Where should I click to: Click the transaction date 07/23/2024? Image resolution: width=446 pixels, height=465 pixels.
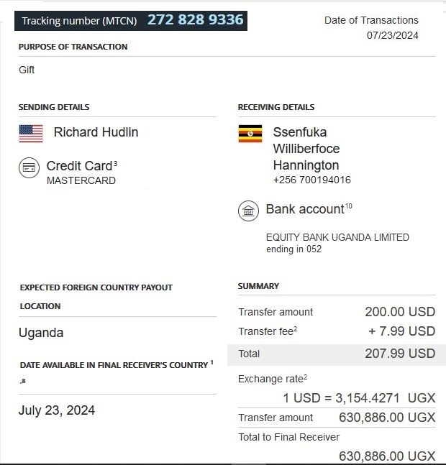click(392, 35)
